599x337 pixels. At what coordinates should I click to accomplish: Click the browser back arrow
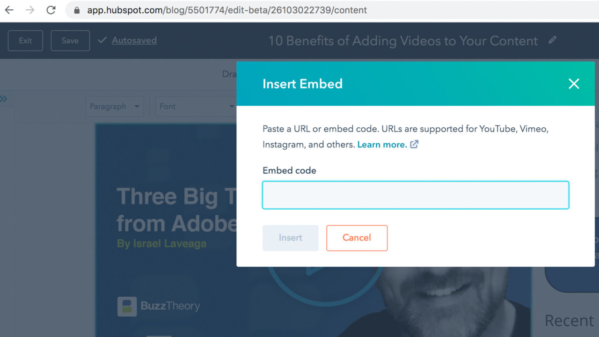(x=9, y=10)
